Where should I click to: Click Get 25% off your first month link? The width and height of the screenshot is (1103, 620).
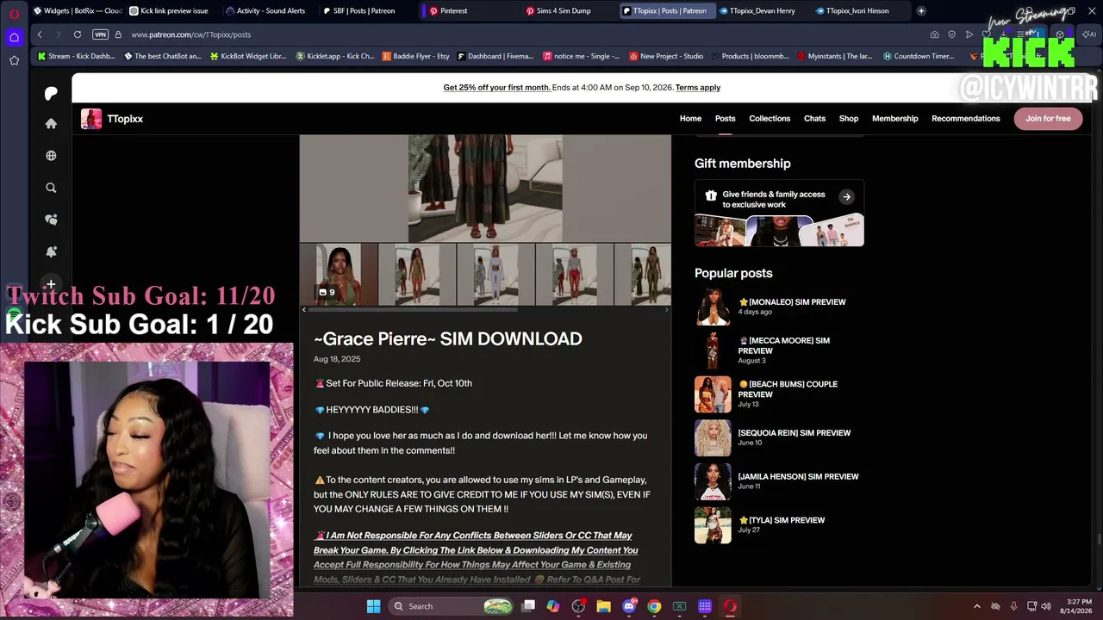(x=497, y=88)
